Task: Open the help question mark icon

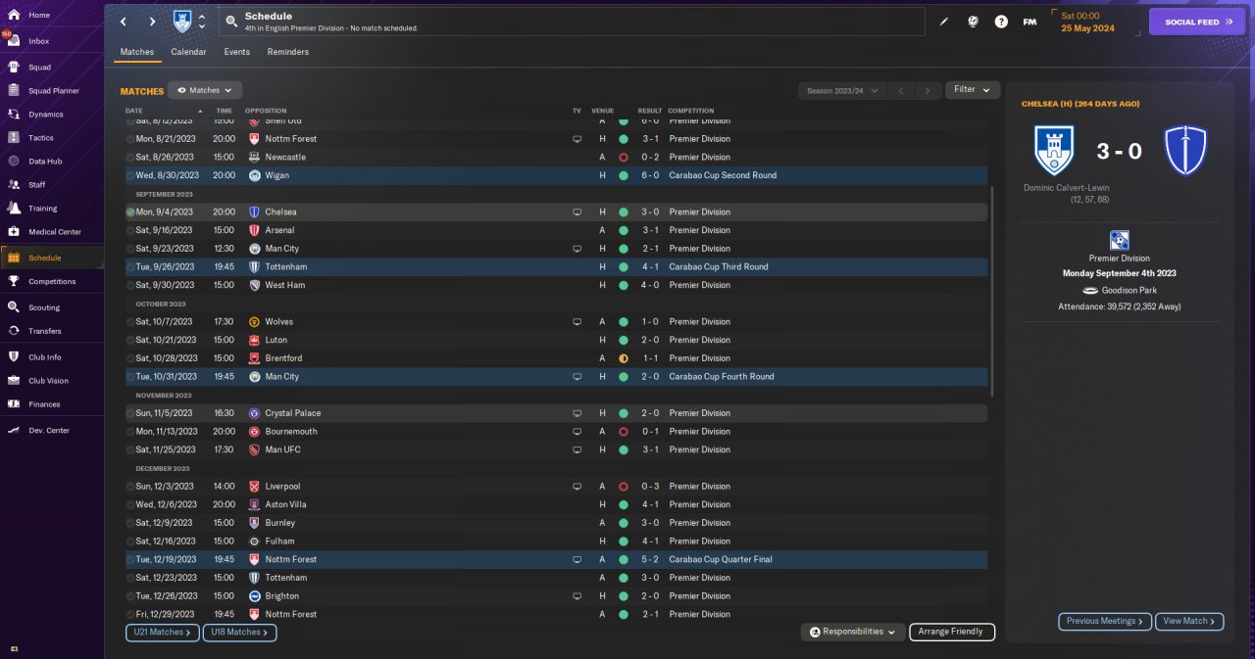Action: pos(1001,22)
